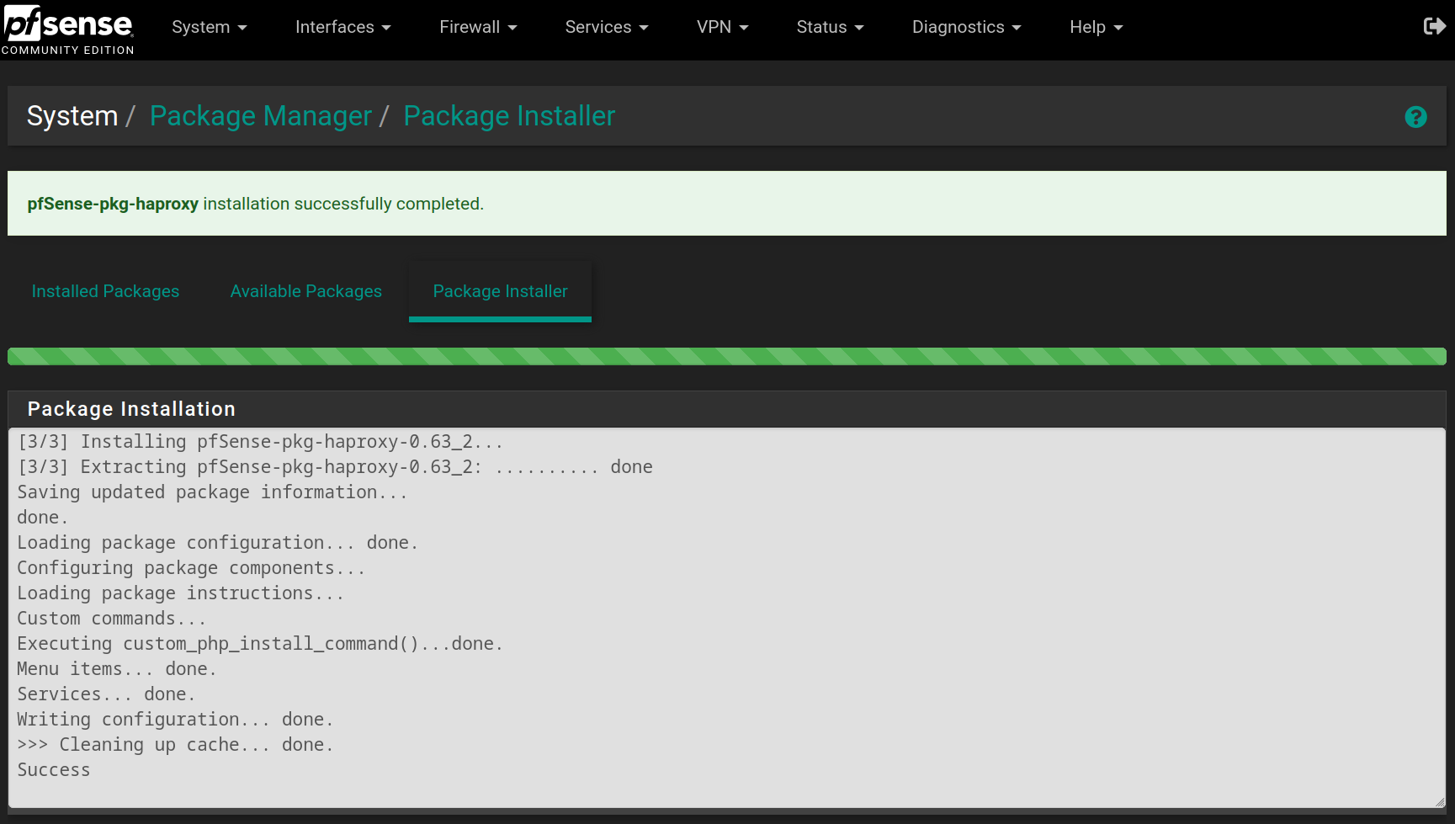Click the 'Menu items... done.' log line
Image resolution: width=1455 pixels, height=824 pixels.
(117, 669)
